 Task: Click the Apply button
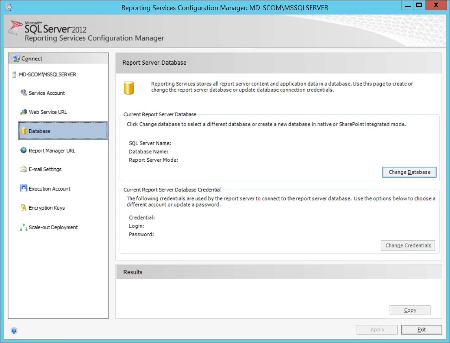(377, 330)
